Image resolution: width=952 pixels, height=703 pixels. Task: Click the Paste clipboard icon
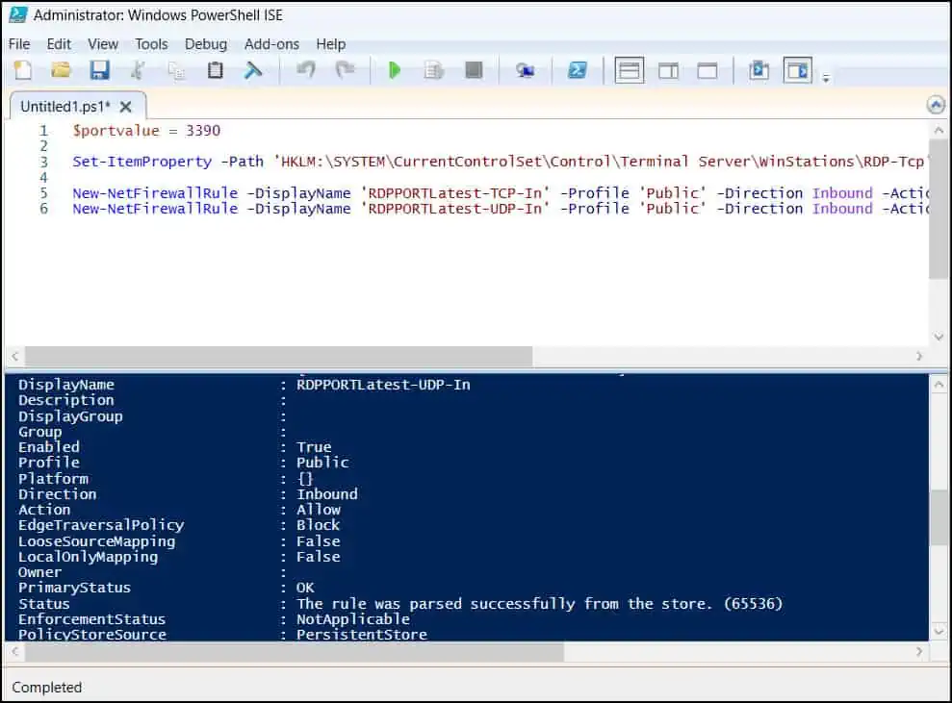215,70
